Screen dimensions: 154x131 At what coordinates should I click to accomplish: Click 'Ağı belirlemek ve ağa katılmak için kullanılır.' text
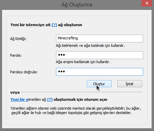click(x=90, y=45)
